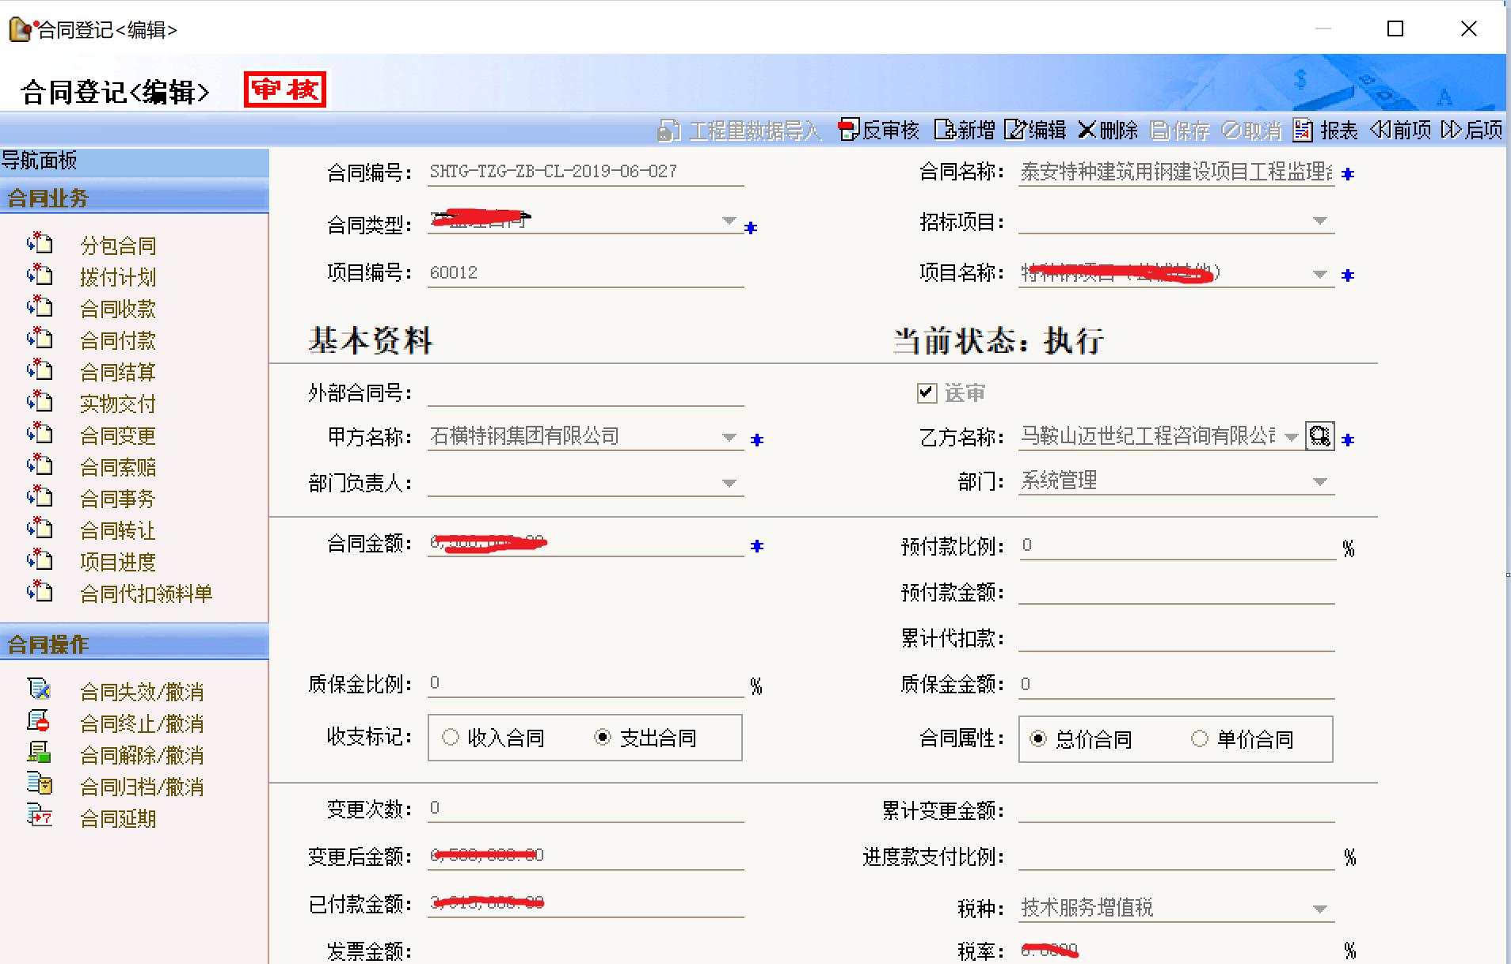This screenshot has height=964, width=1511.
Task: Click 合同归档/撤消 operation link
Action: [x=142, y=787]
